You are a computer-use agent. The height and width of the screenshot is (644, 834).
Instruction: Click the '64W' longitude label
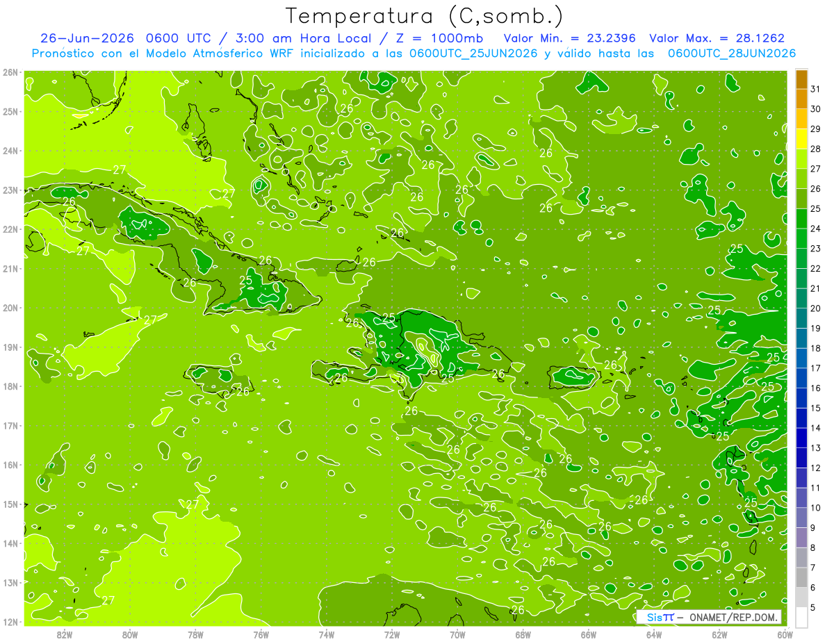[654, 634]
